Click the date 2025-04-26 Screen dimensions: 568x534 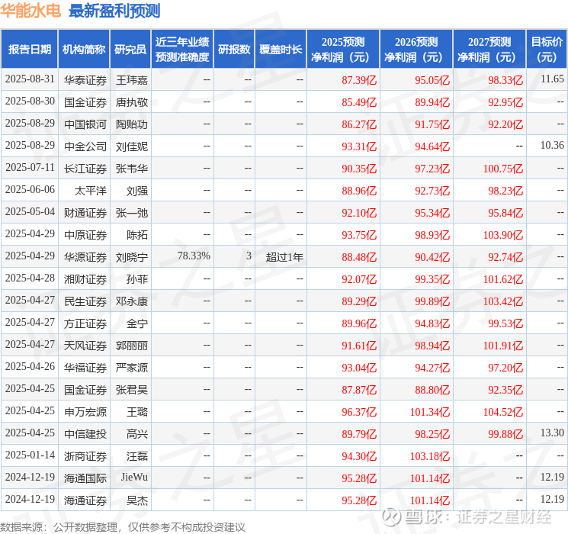pyautogui.click(x=30, y=366)
